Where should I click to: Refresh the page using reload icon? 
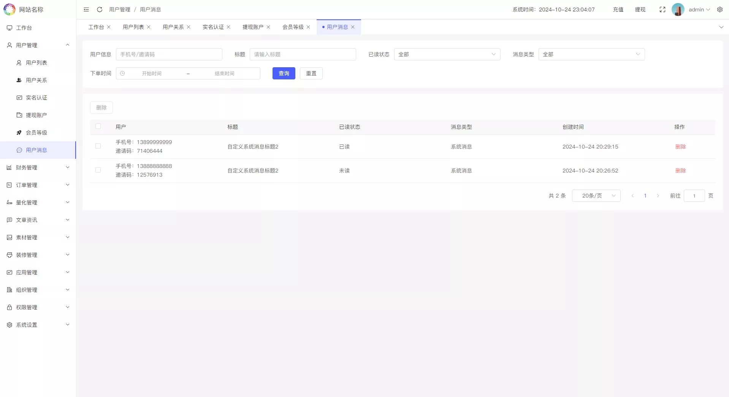pos(100,9)
